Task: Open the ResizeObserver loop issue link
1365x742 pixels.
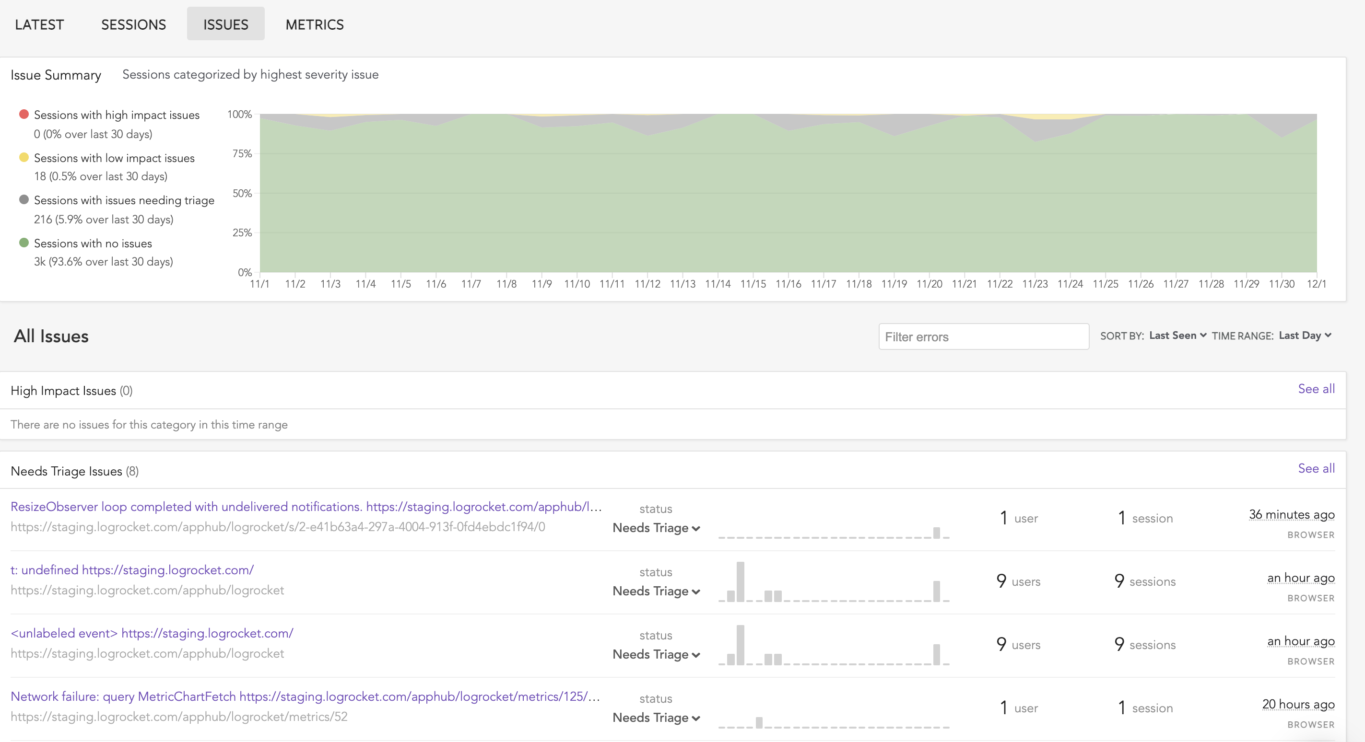Action: (306, 506)
